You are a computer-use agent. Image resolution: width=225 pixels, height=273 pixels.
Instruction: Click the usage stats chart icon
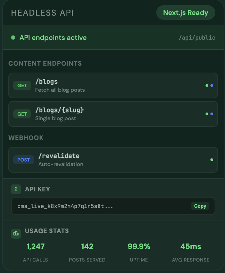click(16, 233)
